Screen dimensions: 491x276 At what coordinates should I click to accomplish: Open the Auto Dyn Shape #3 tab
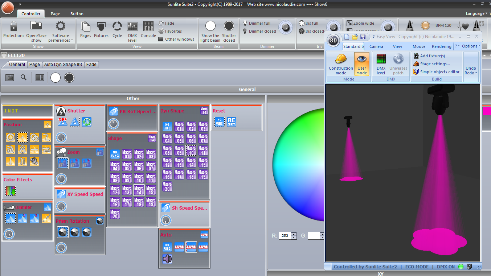(63, 64)
